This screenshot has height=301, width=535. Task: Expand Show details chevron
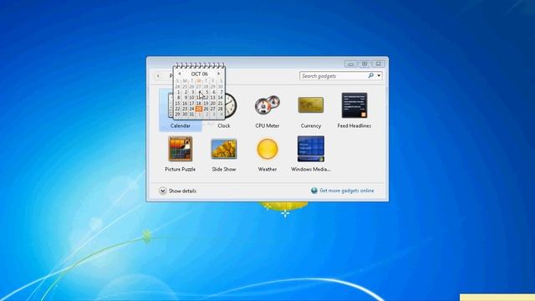[x=163, y=191]
